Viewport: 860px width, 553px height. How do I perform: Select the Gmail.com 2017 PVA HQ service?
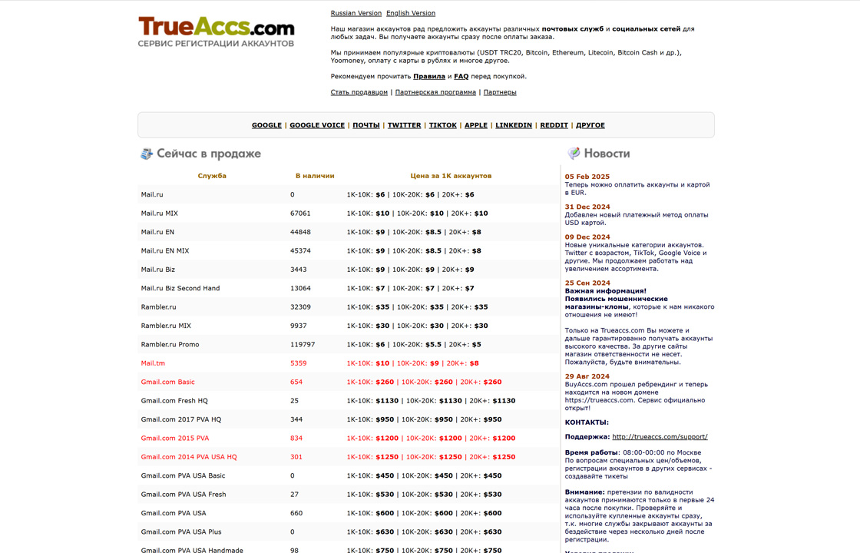[x=181, y=419]
